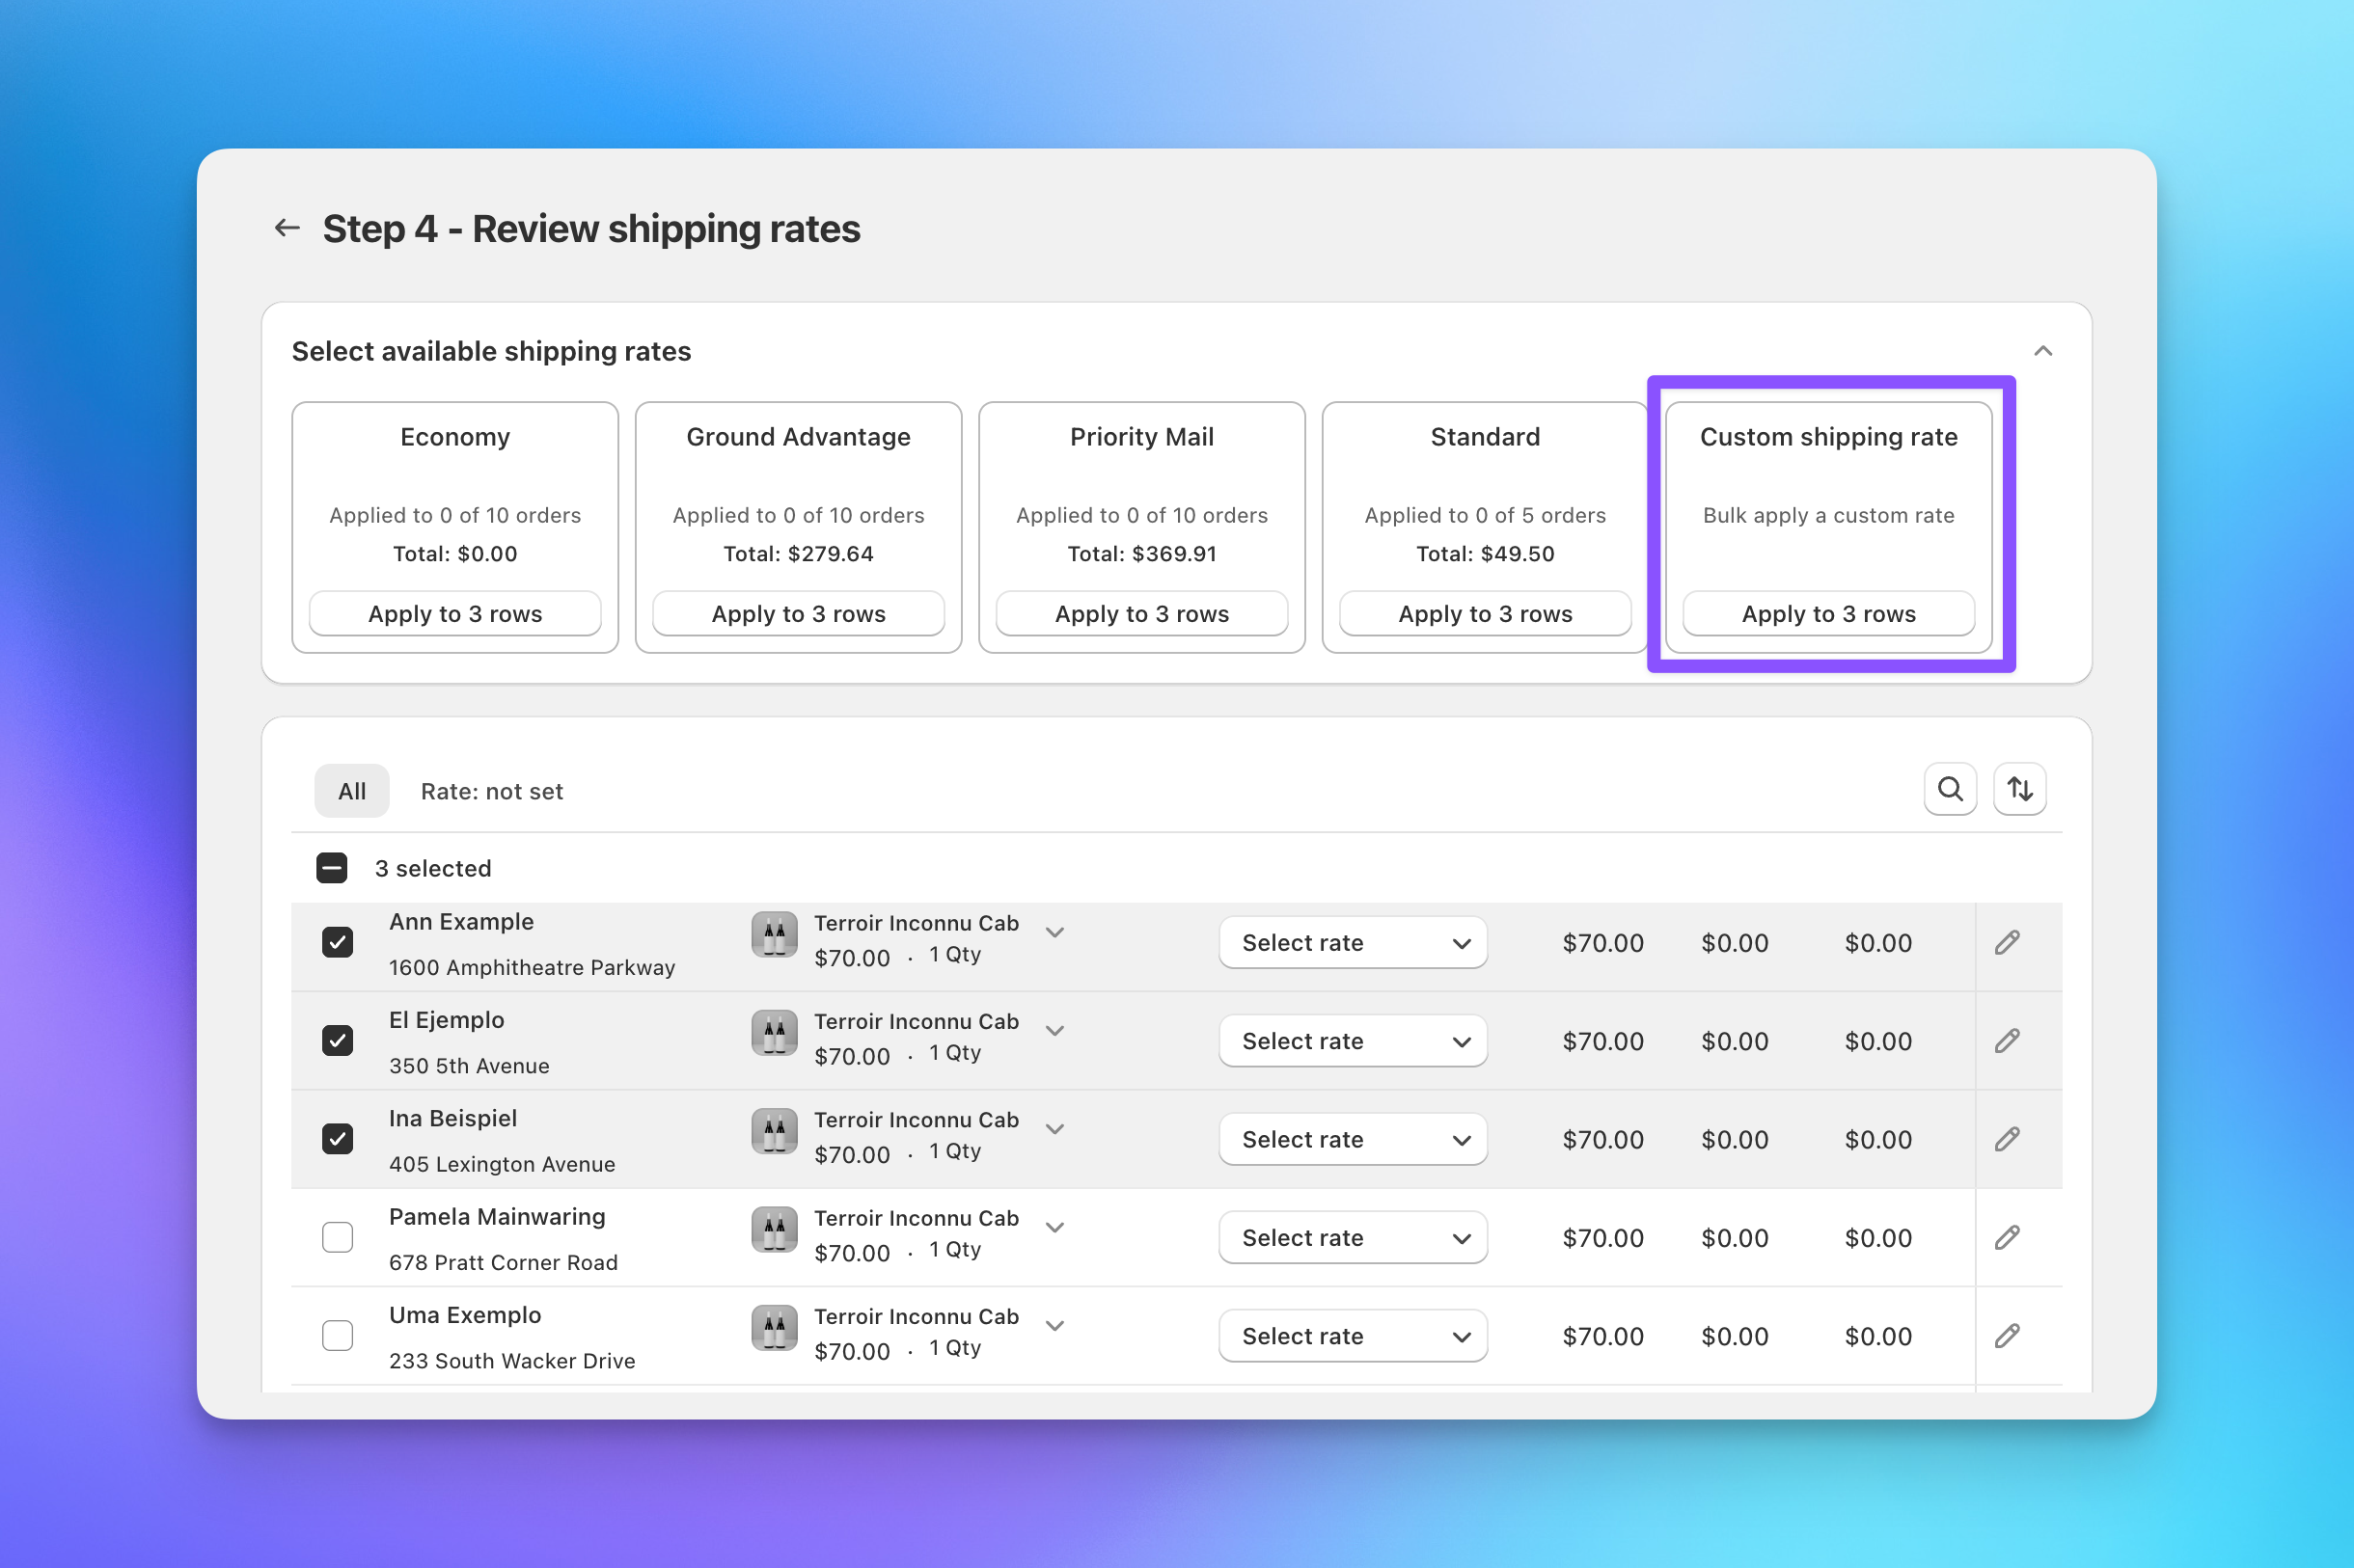This screenshot has width=2354, height=1568.
Task: Switch to the All tab
Action: [x=352, y=791]
